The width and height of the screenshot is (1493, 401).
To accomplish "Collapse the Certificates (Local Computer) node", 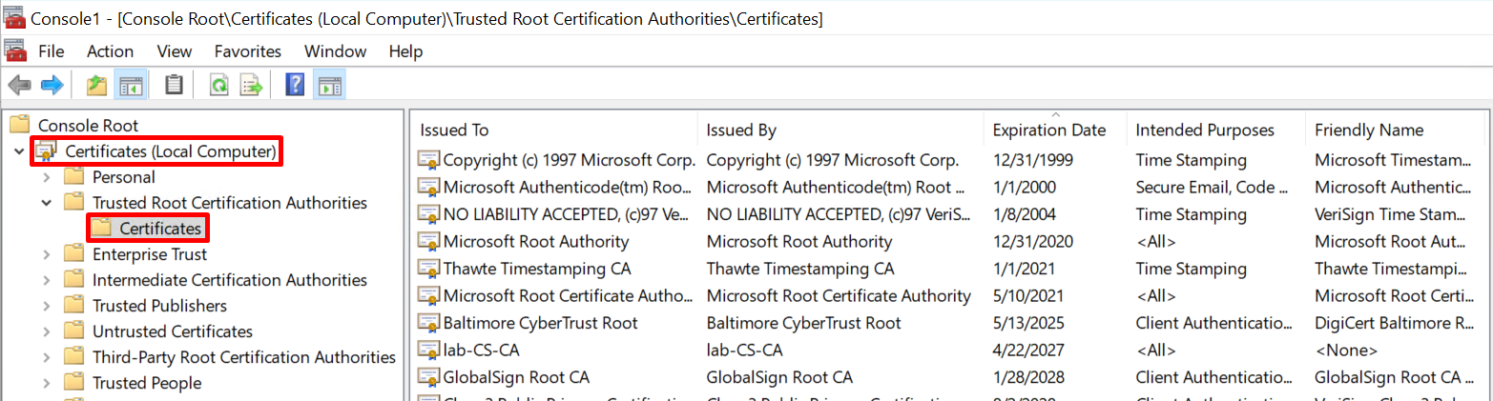I will click(x=19, y=151).
